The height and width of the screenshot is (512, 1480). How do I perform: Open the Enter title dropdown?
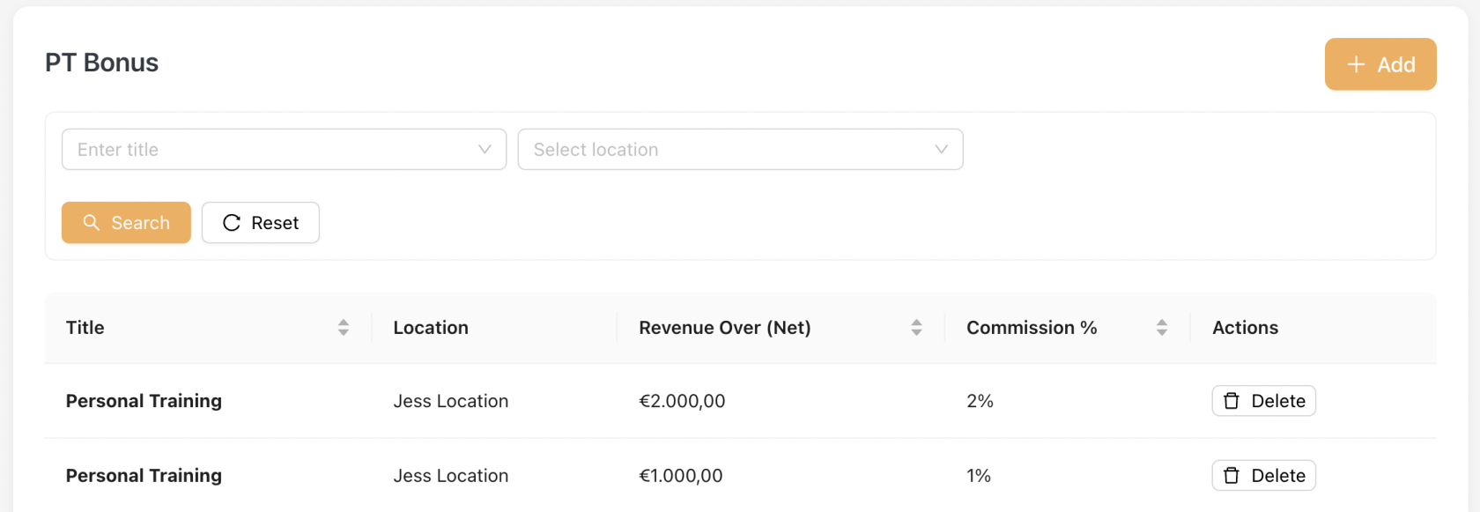coord(273,150)
